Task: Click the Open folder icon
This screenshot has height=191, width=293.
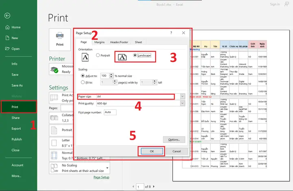Action: (7, 48)
